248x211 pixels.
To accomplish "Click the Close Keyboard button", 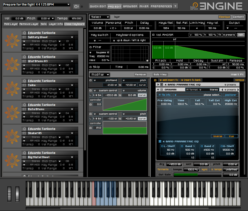I will (74, 24).
